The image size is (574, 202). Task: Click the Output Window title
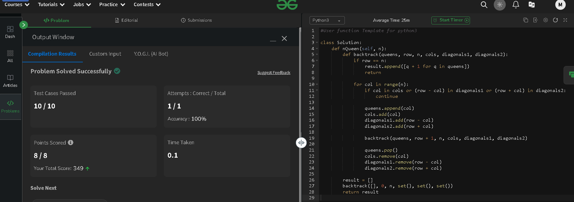pyautogui.click(x=53, y=37)
